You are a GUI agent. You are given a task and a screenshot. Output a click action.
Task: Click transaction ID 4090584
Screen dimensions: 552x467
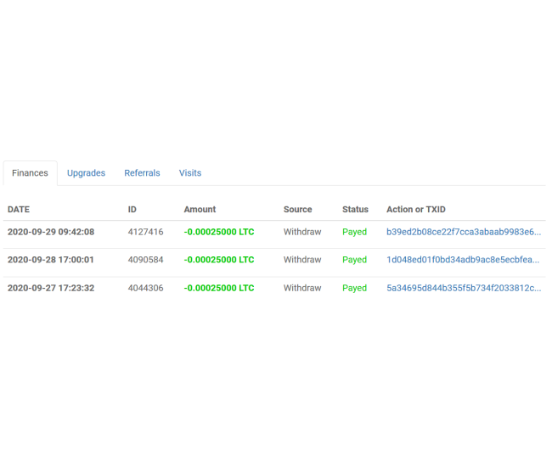(x=145, y=260)
